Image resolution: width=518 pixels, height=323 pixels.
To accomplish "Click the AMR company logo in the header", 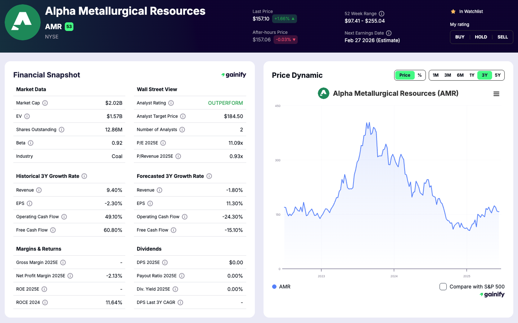I will pyautogui.click(x=23, y=22).
